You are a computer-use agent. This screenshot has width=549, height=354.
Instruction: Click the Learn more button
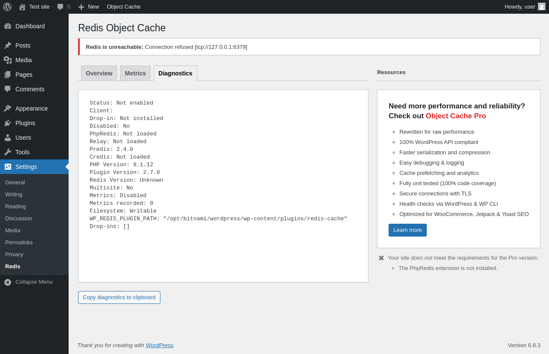tap(407, 230)
